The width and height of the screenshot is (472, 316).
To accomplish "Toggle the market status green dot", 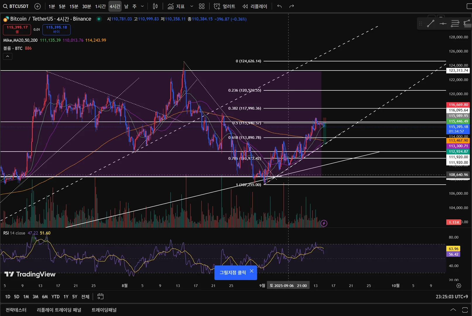I will pos(99,19).
